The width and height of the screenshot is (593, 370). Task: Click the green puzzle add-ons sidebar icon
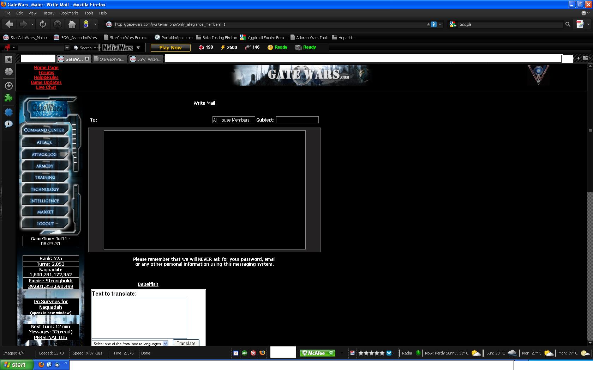[8, 98]
